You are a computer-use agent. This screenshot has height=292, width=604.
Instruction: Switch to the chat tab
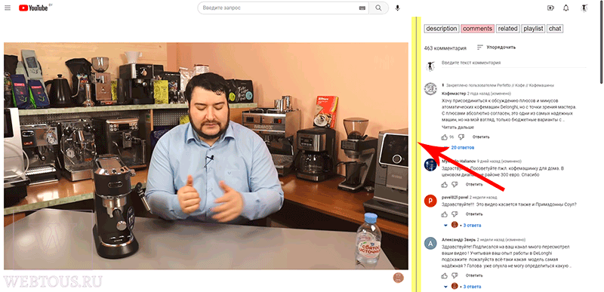tap(555, 29)
